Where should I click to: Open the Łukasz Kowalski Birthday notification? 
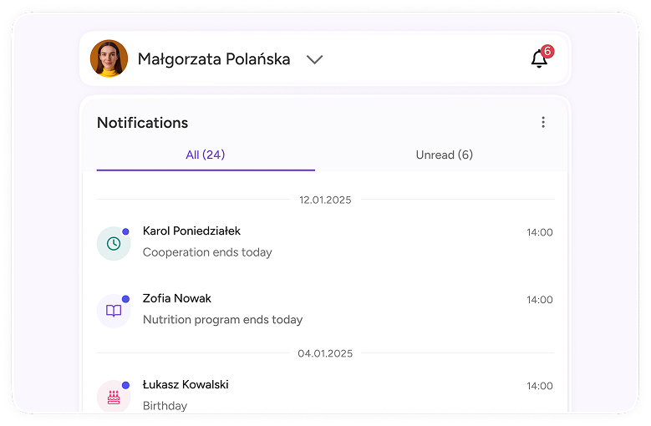tap(325, 395)
